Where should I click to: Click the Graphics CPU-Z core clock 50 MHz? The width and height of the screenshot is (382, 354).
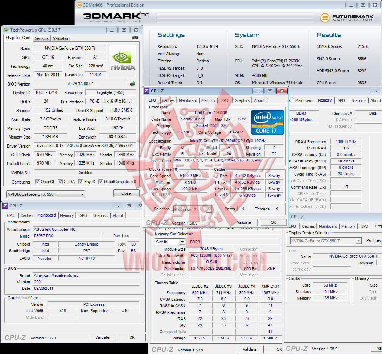pos(330,285)
